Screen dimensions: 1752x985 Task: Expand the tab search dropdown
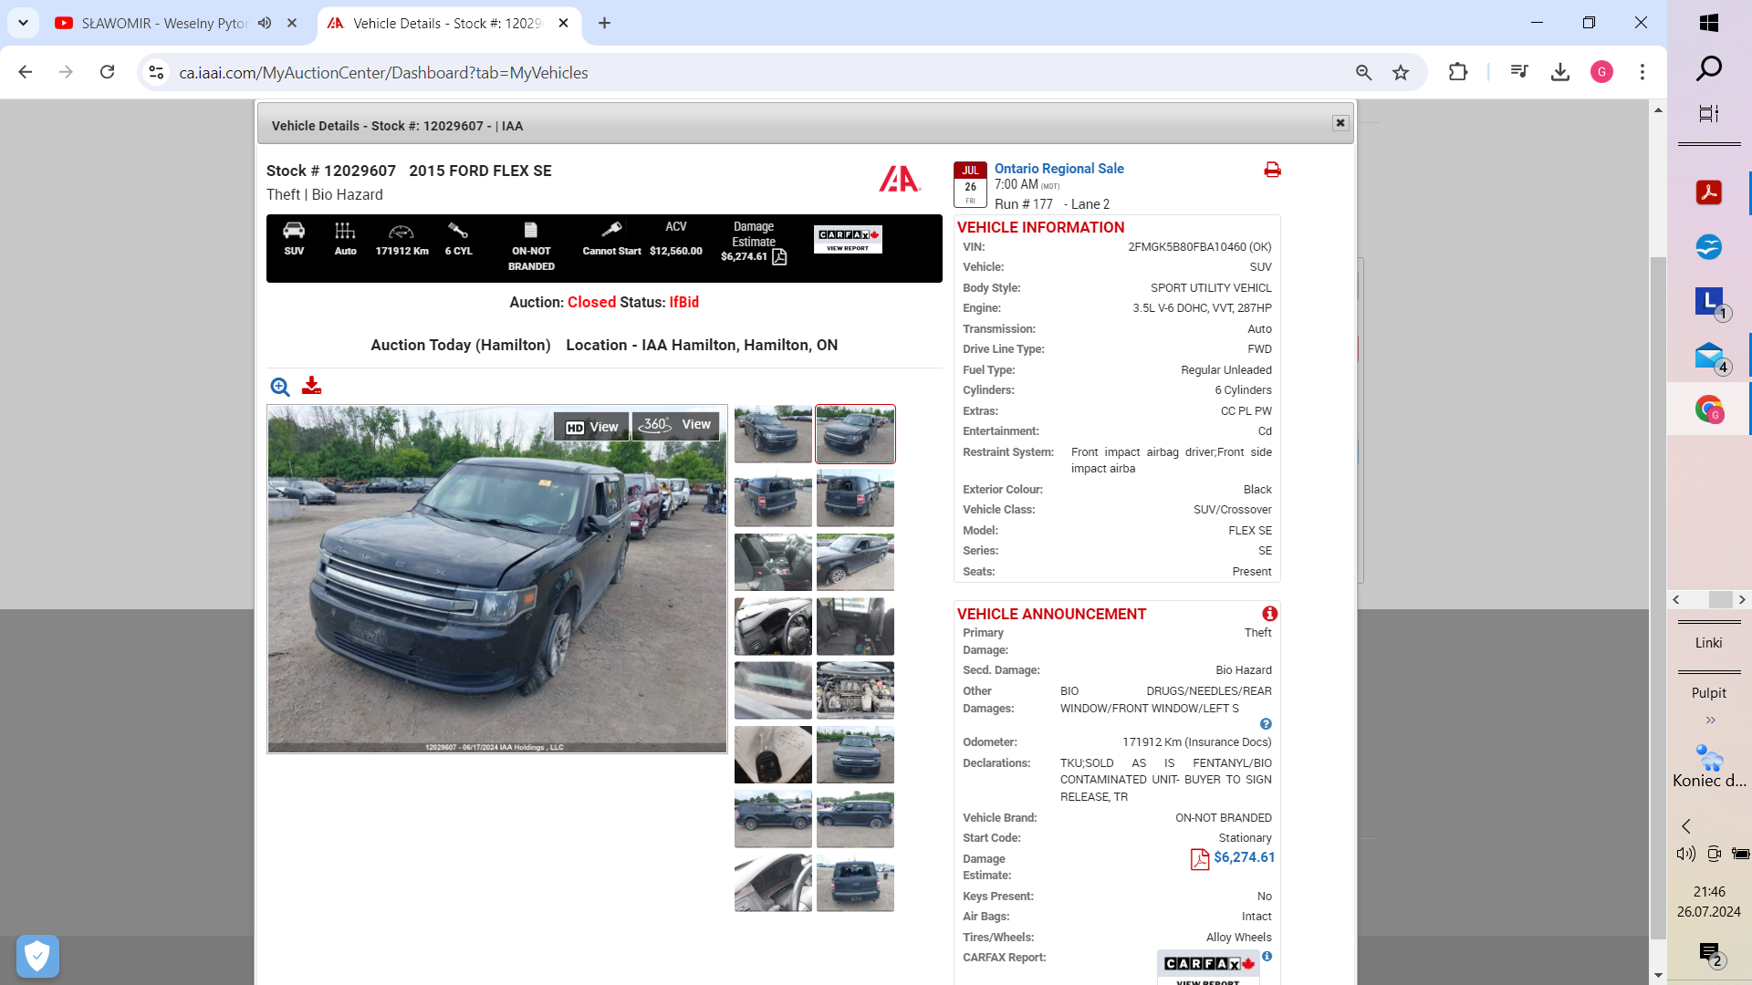pos(23,24)
